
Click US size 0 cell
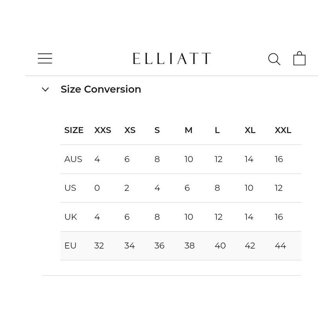click(x=97, y=188)
